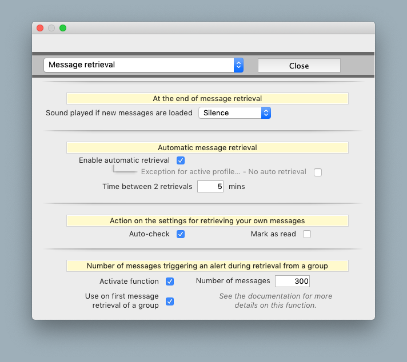Uncheck Use on first message retrieval checkbox
The image size is (407, 362).
(x=170, y=301)
